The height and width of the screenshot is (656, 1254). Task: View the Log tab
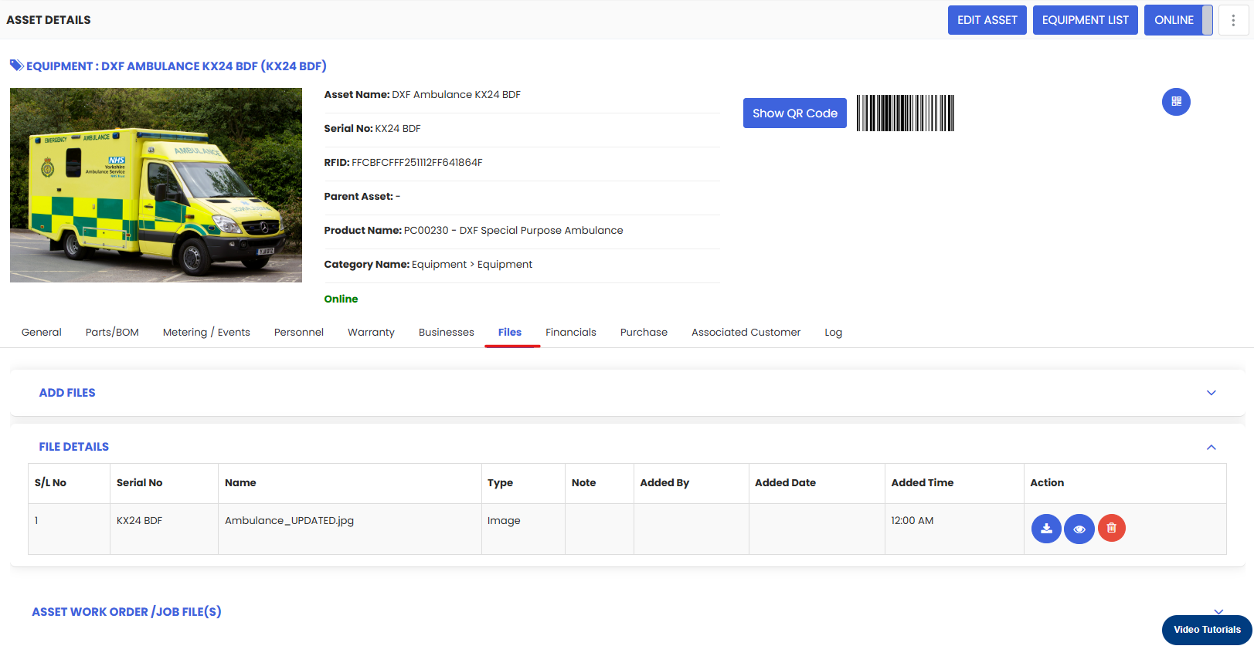click(833, 332)
